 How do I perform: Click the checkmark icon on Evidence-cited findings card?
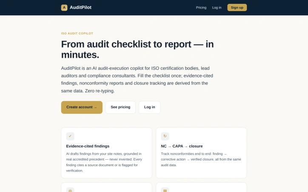pos(70,136)
